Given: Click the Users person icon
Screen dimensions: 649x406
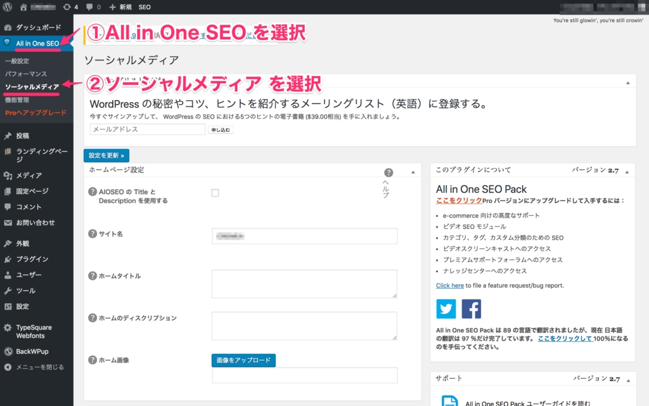Looking at the screenshot, I should (8, 275).
